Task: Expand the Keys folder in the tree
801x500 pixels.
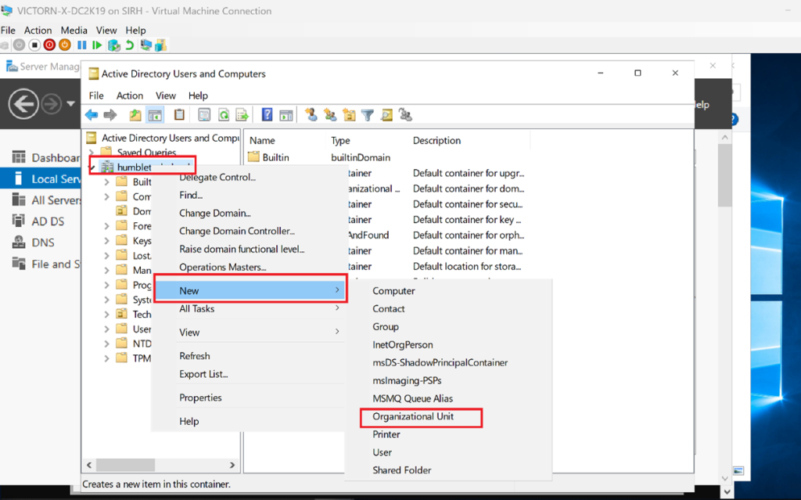Action: click(106, 241)
